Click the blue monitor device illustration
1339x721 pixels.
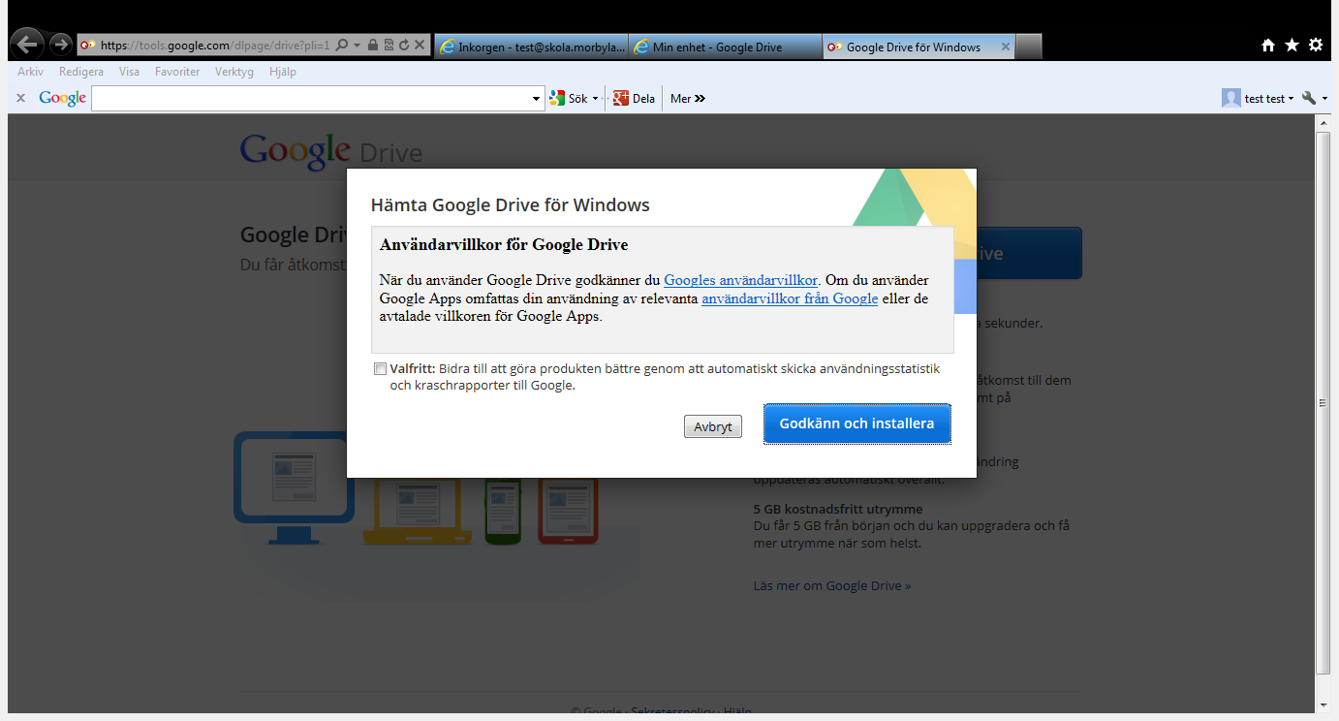click(295, 487)
